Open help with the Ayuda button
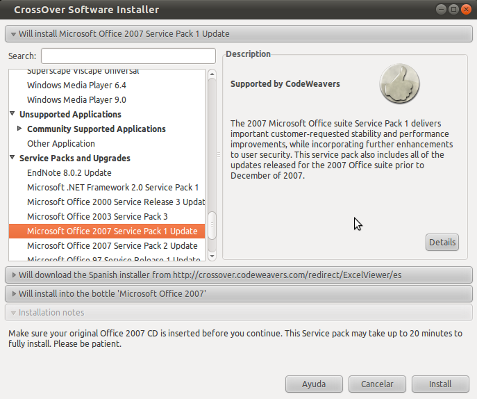 click(314, 384)
